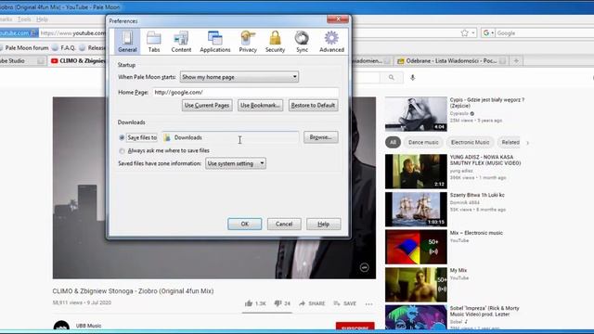Select the Related chip

pyautogui.click(x=510, y=142)
